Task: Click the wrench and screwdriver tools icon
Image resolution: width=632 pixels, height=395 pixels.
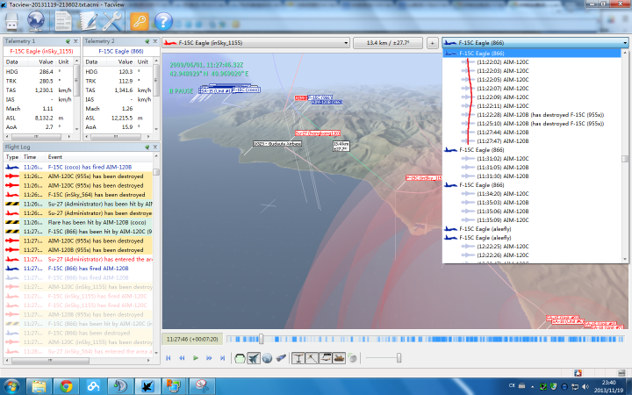Action: [x=112, y=19]
